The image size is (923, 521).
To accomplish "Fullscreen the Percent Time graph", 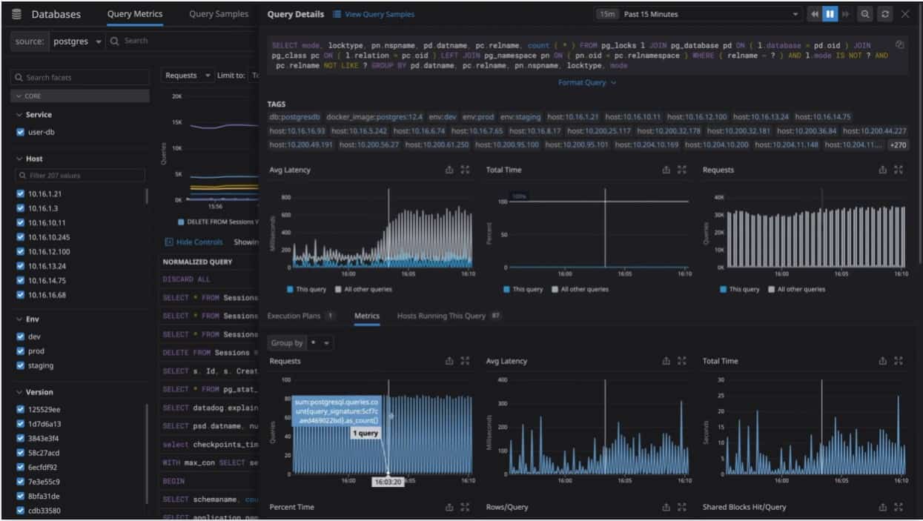I will [465, 507].
